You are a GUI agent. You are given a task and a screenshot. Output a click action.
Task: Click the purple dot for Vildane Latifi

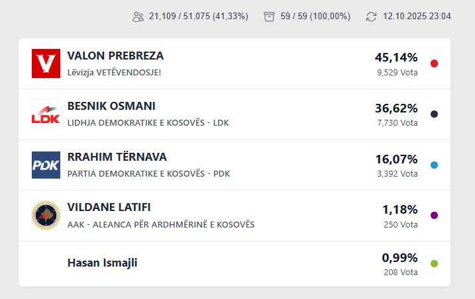click(434, 216)
